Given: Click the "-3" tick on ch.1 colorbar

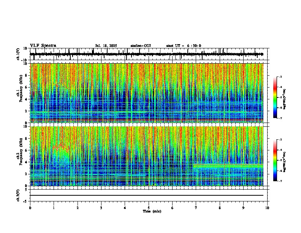Looking at the screenshot, I should pos(280,77).
